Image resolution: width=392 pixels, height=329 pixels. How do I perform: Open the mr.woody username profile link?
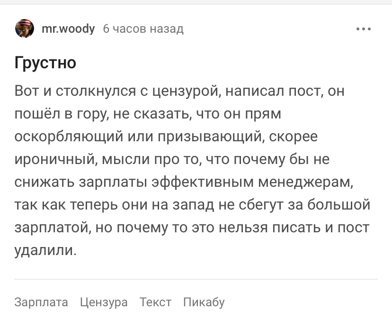(69, 29)
